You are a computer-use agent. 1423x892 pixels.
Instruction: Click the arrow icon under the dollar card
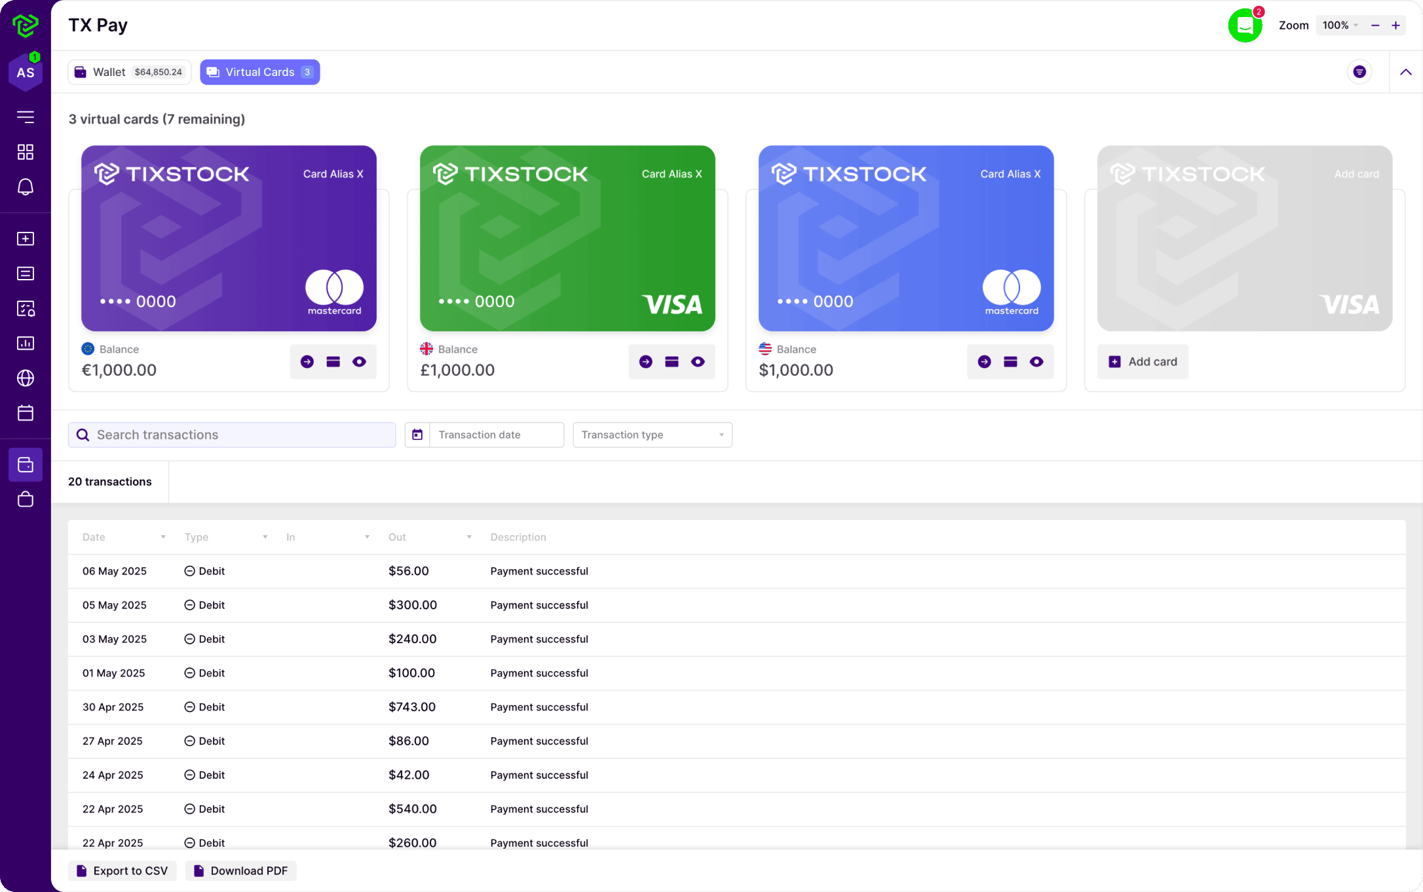click(985, 362)
